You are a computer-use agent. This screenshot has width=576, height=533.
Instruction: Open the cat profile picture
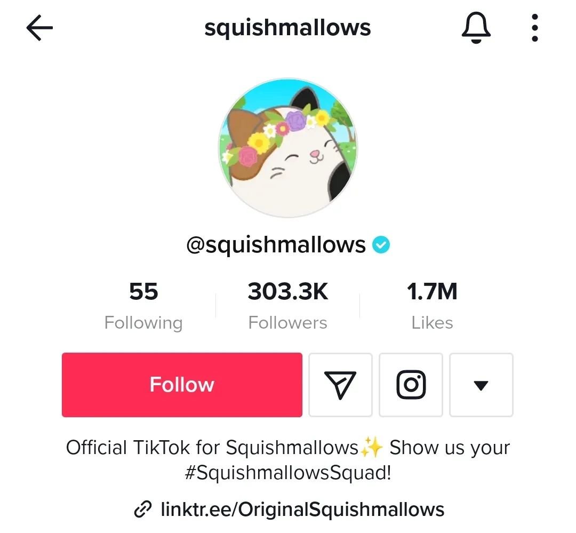pyautogui.click(x=288, y=147)
